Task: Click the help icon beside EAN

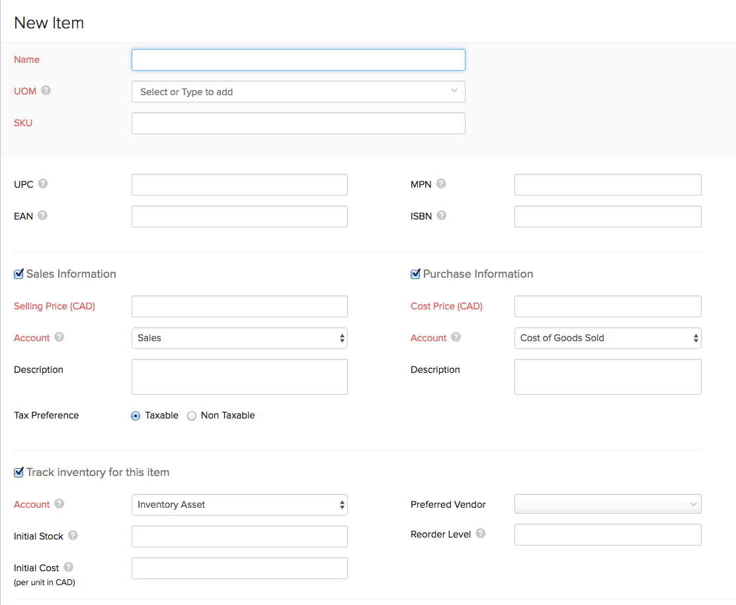Action: pyautogui.click(x=42, y=216)
